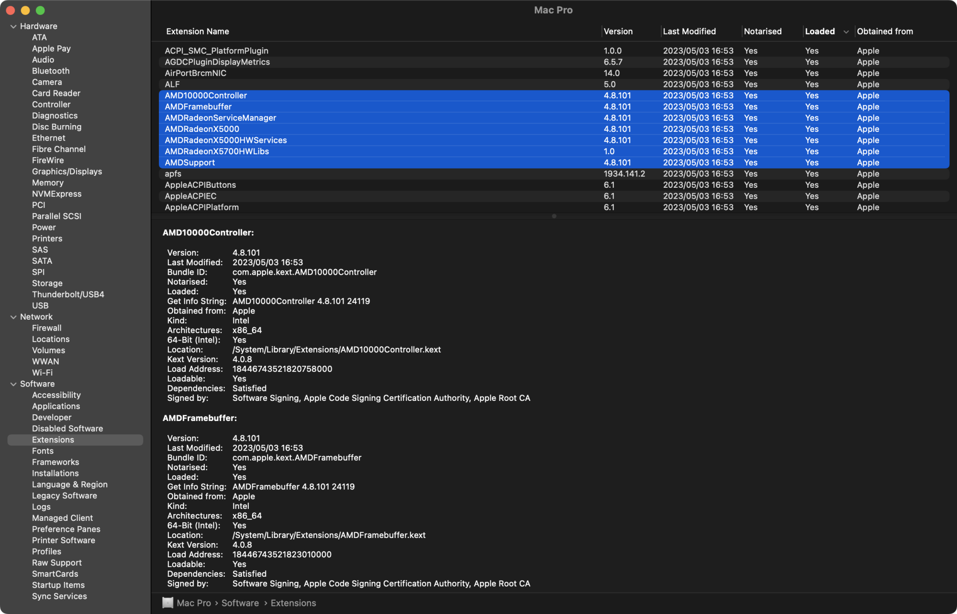Click the Mac Pro computer icon in path bar
Image resolution: width=957 pixels, height=614 pixels.
click(x=168, y=603)
